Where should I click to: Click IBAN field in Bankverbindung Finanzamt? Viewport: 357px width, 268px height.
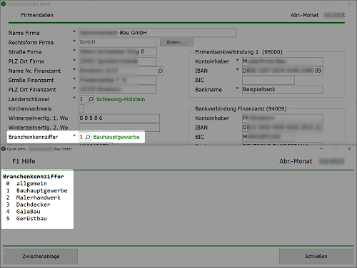[282, 128]
